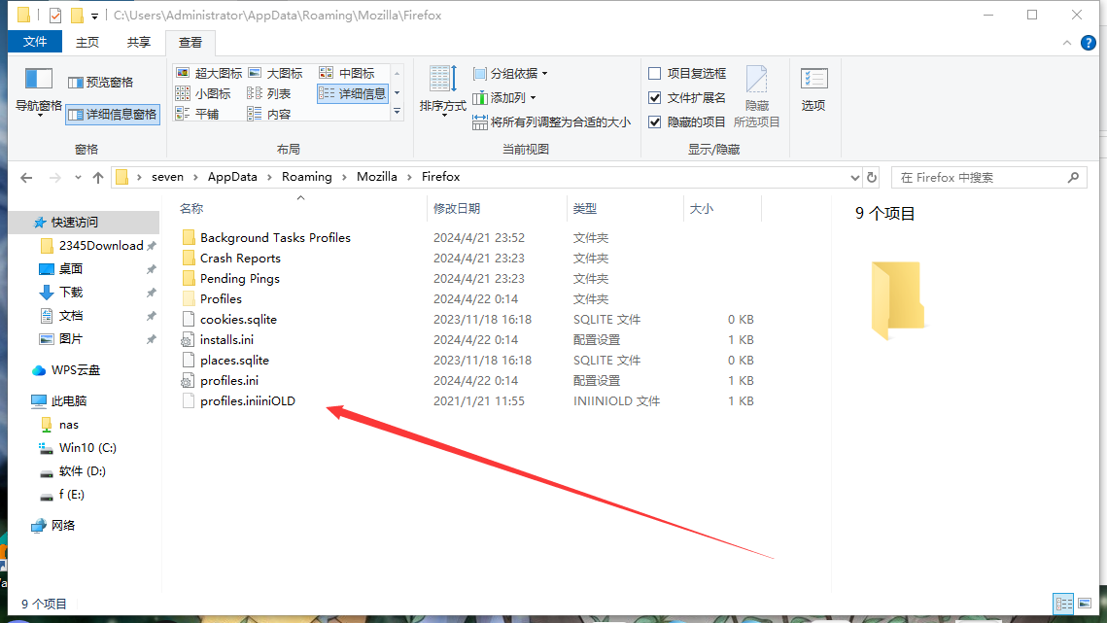Open the Sort by (排序方式) menu
The image size is (1107, 623).
click(442, 90)
